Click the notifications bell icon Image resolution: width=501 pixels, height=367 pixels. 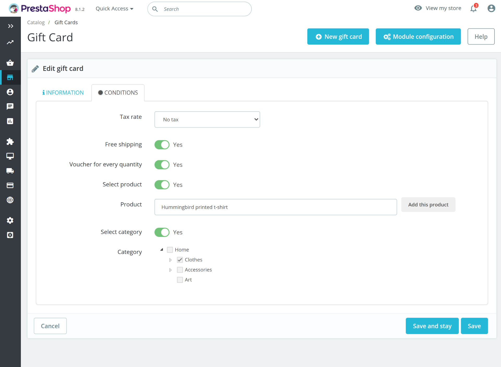tap(473, 9)
